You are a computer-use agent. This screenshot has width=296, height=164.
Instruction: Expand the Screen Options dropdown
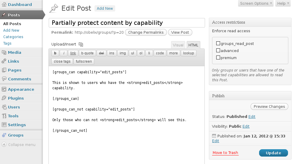256,3
